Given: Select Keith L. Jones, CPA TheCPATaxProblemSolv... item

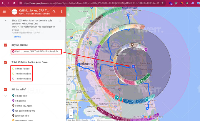Looking at the screenshot, I should pos(36,52).
